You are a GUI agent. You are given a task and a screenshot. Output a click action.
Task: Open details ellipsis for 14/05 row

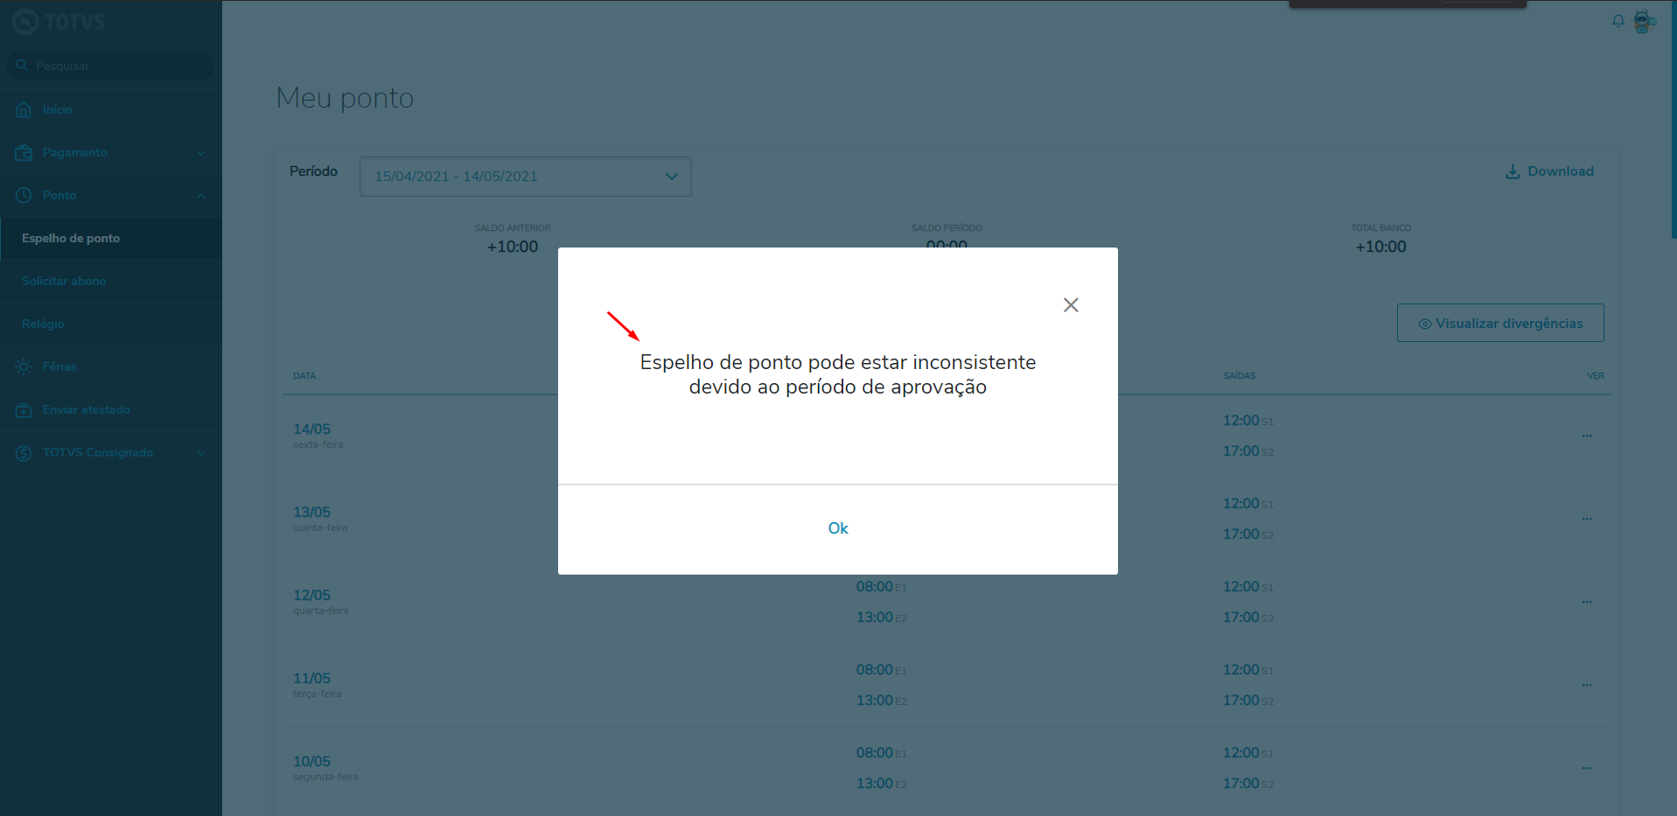tap(1587, 436)
